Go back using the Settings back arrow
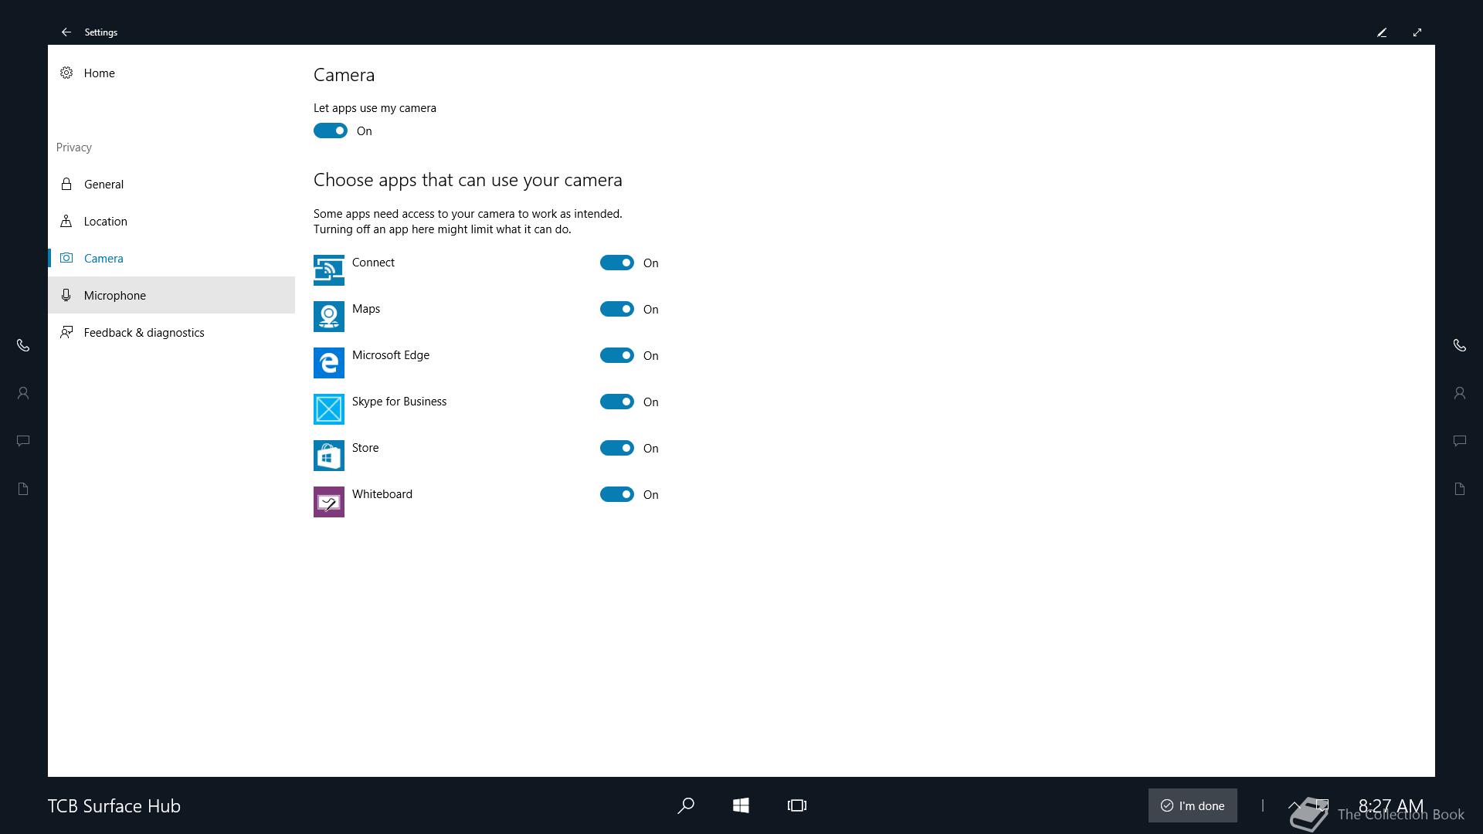Viewport: 1483px width, 834px height. (x=66, y=32)
